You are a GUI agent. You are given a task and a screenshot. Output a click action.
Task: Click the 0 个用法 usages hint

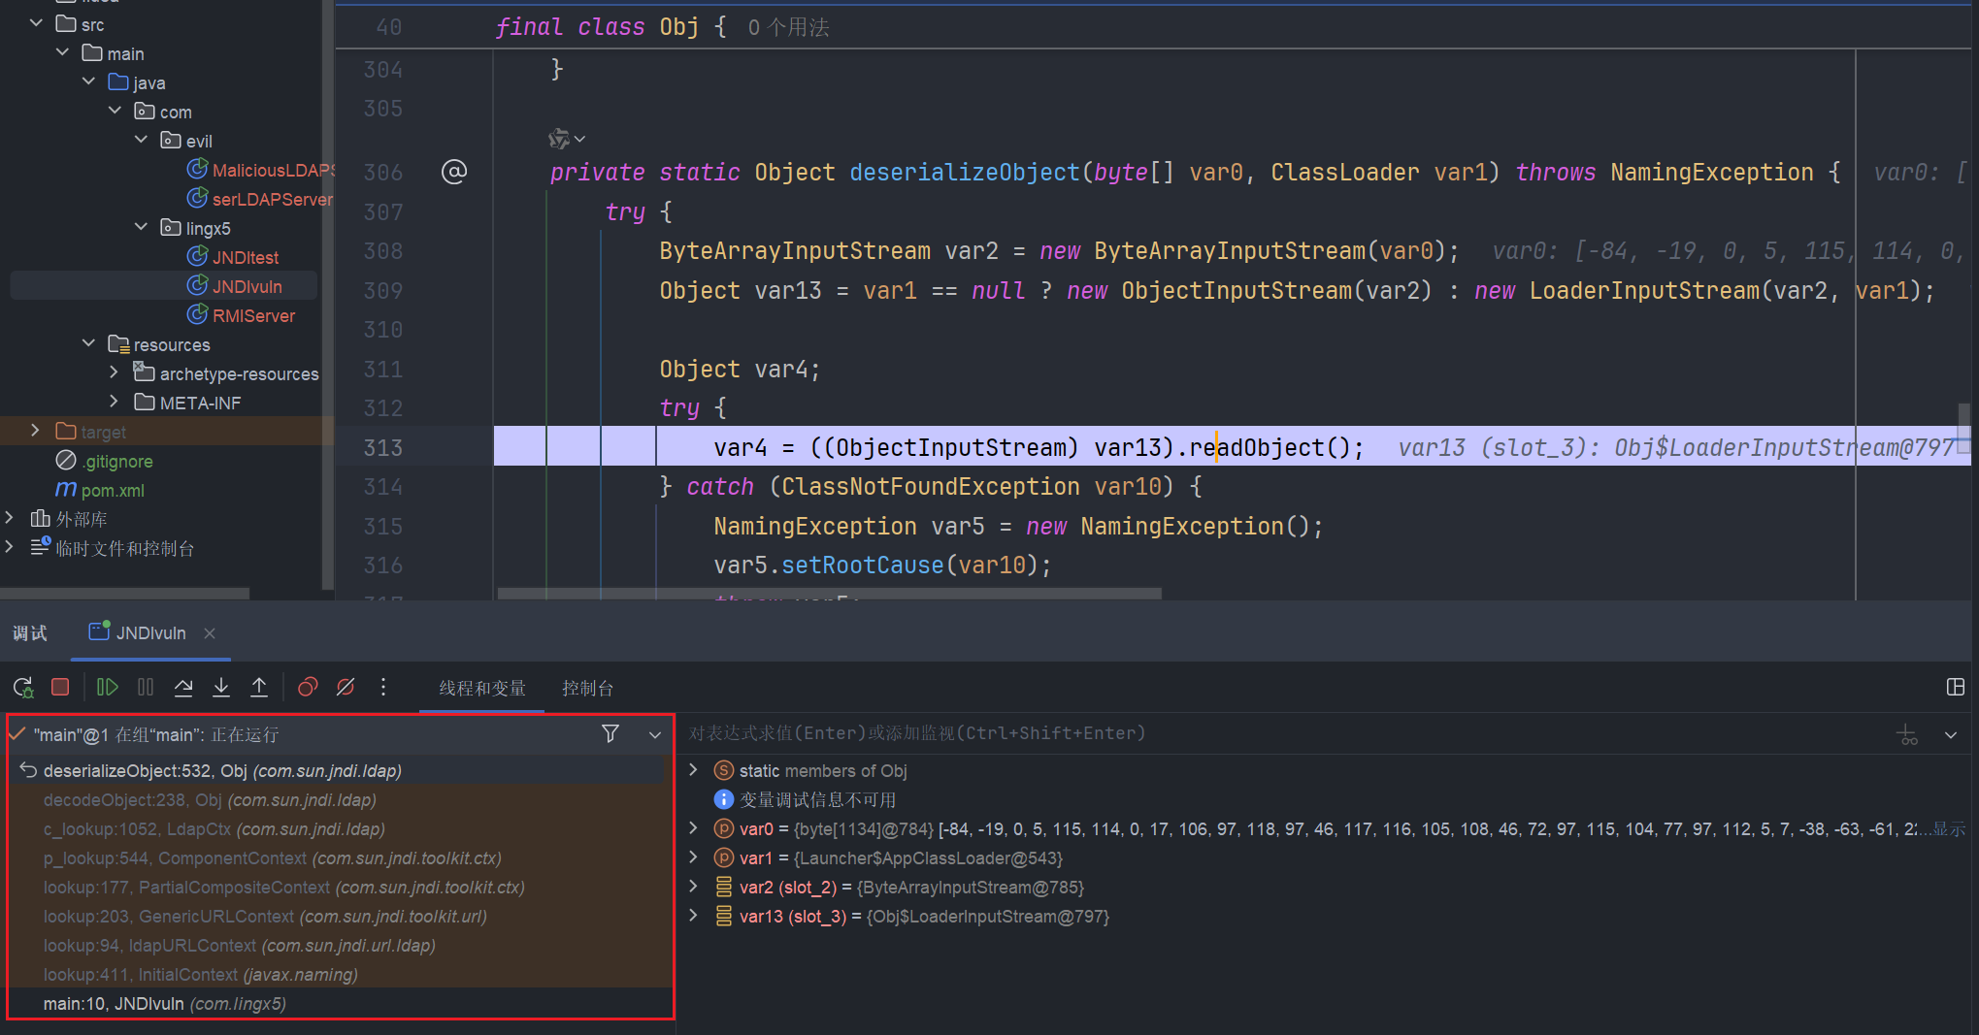tap(788, 27)
